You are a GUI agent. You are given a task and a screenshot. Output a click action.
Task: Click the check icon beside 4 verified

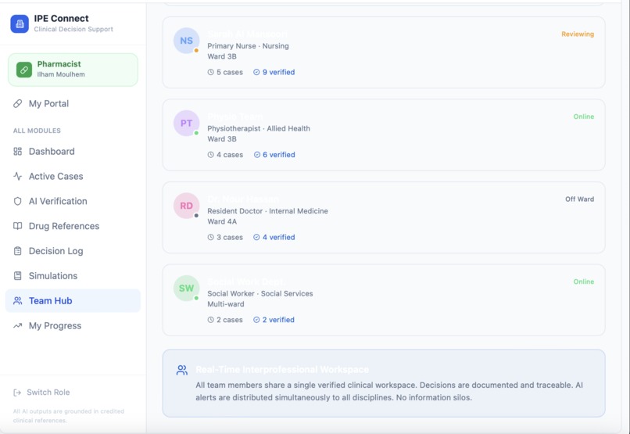tap(256, 238)
